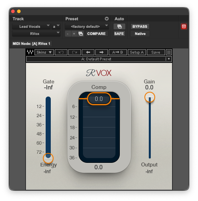Image resolution: width=198 pixels, height=201 pixels.
Task: Open insert position 'a' selector
Action: tap(56, 27)
